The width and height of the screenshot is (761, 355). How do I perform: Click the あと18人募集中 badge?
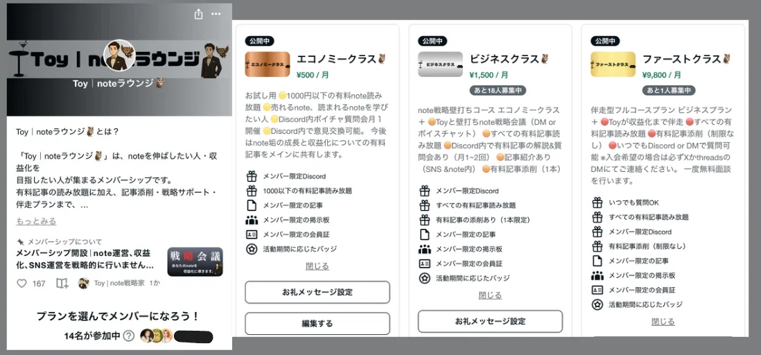(x=498, y=90)
